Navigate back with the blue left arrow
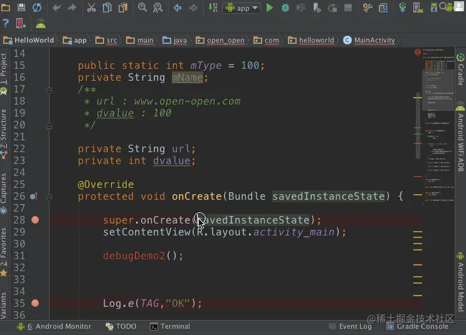 point(177,8)
